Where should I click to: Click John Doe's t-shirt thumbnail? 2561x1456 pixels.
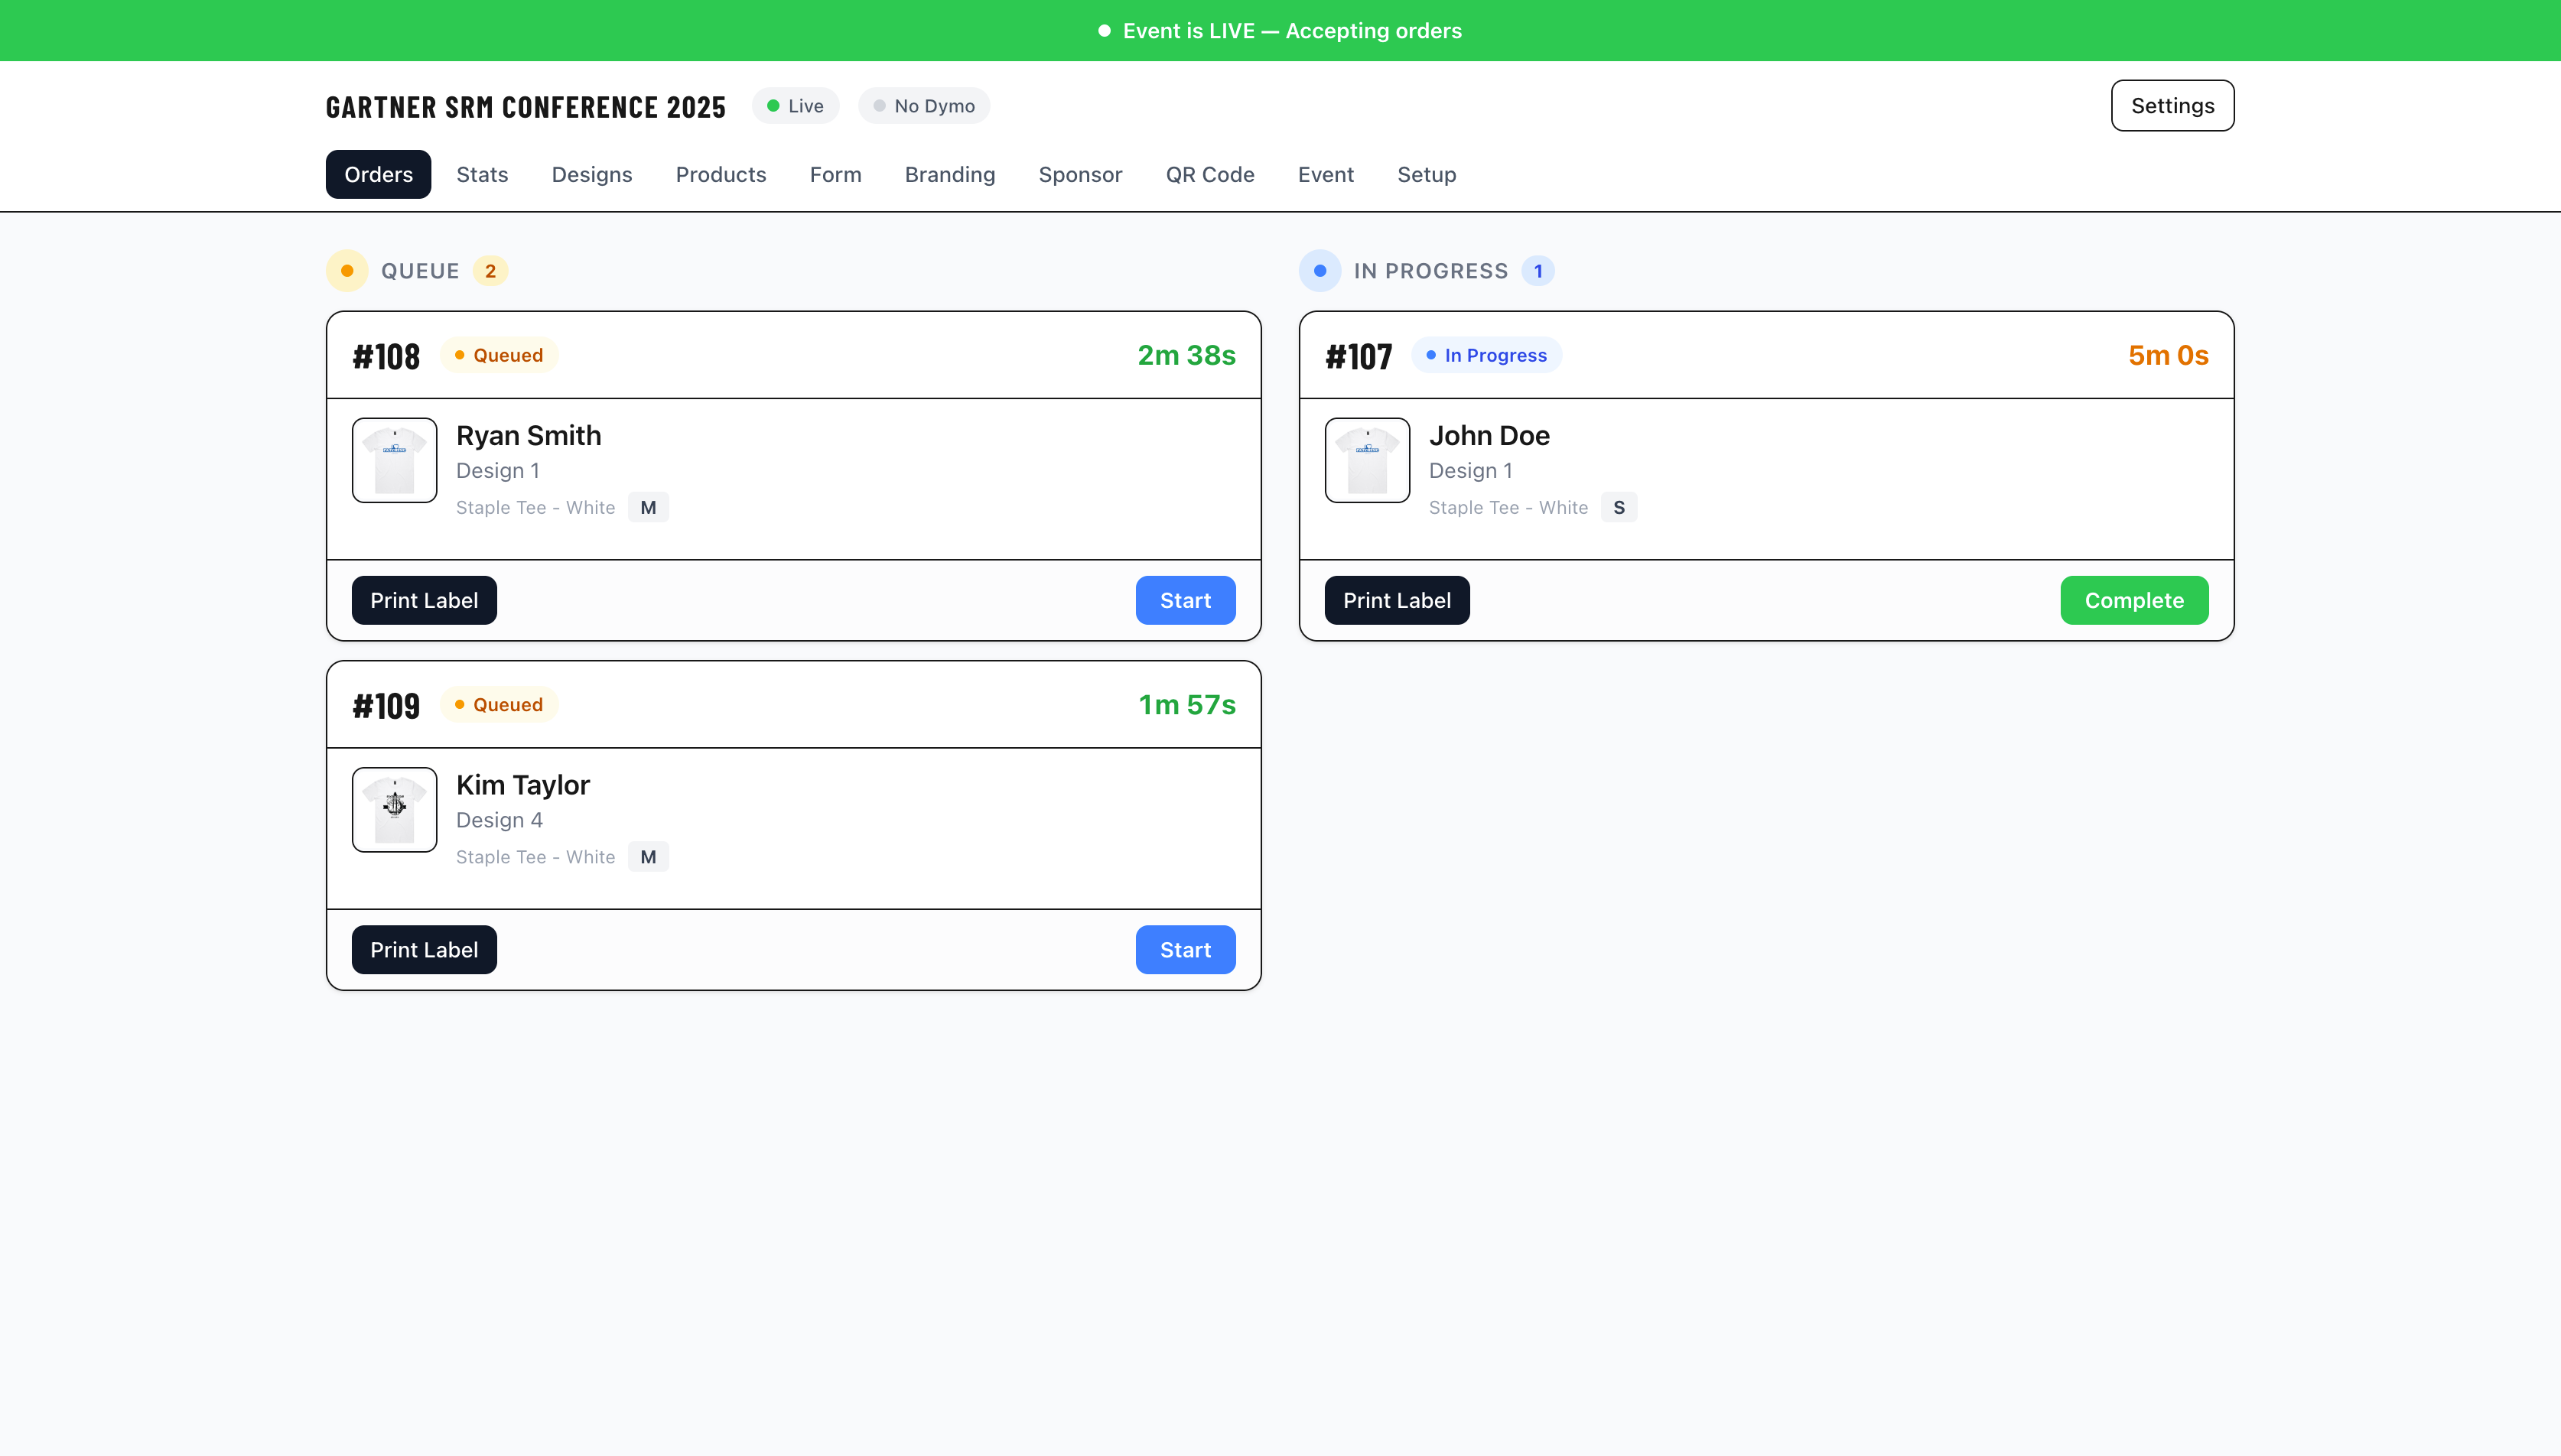pos(1367,460)
